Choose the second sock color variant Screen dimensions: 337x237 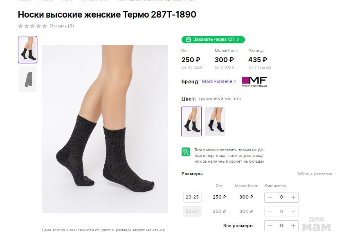pyautogui.click(x=215, y=121)
